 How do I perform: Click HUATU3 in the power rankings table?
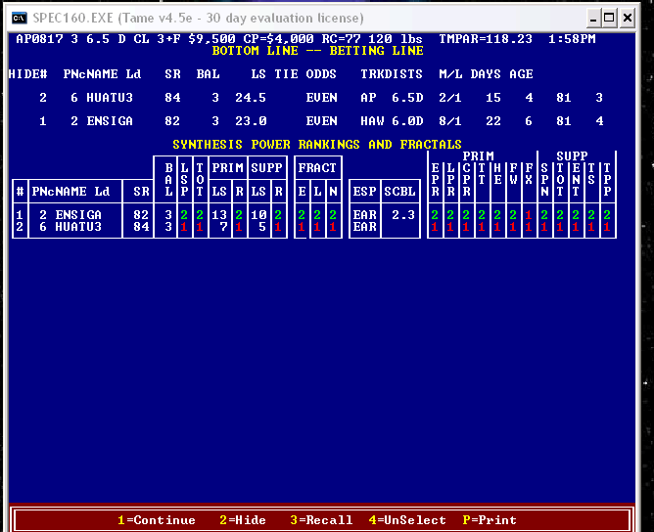78,227
